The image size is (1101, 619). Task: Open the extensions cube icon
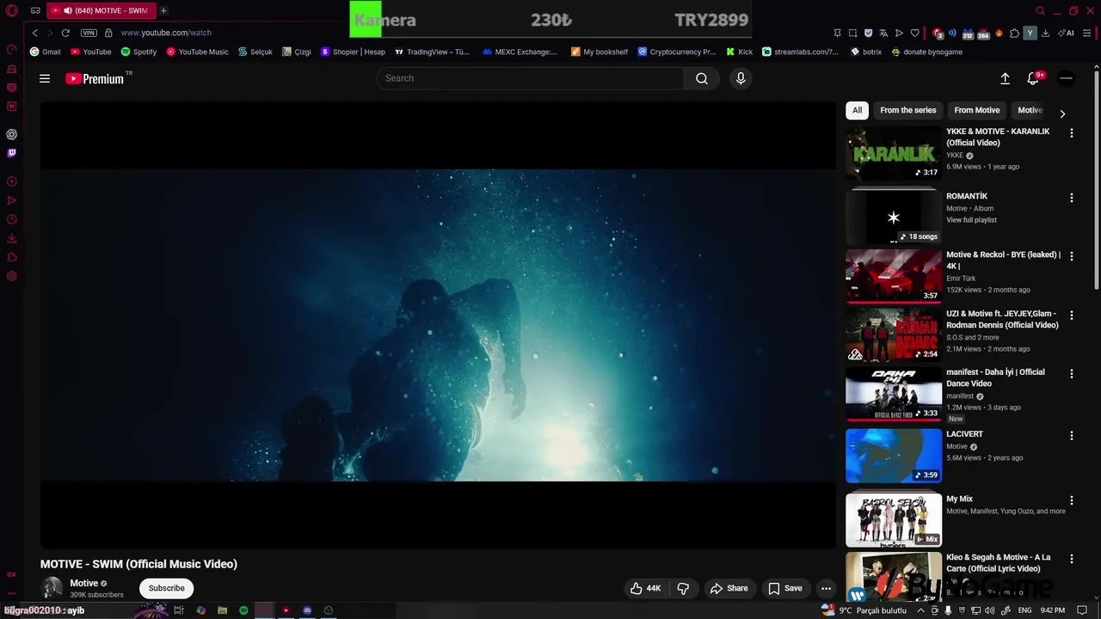pyautogui.click(x=1014, y=33)
